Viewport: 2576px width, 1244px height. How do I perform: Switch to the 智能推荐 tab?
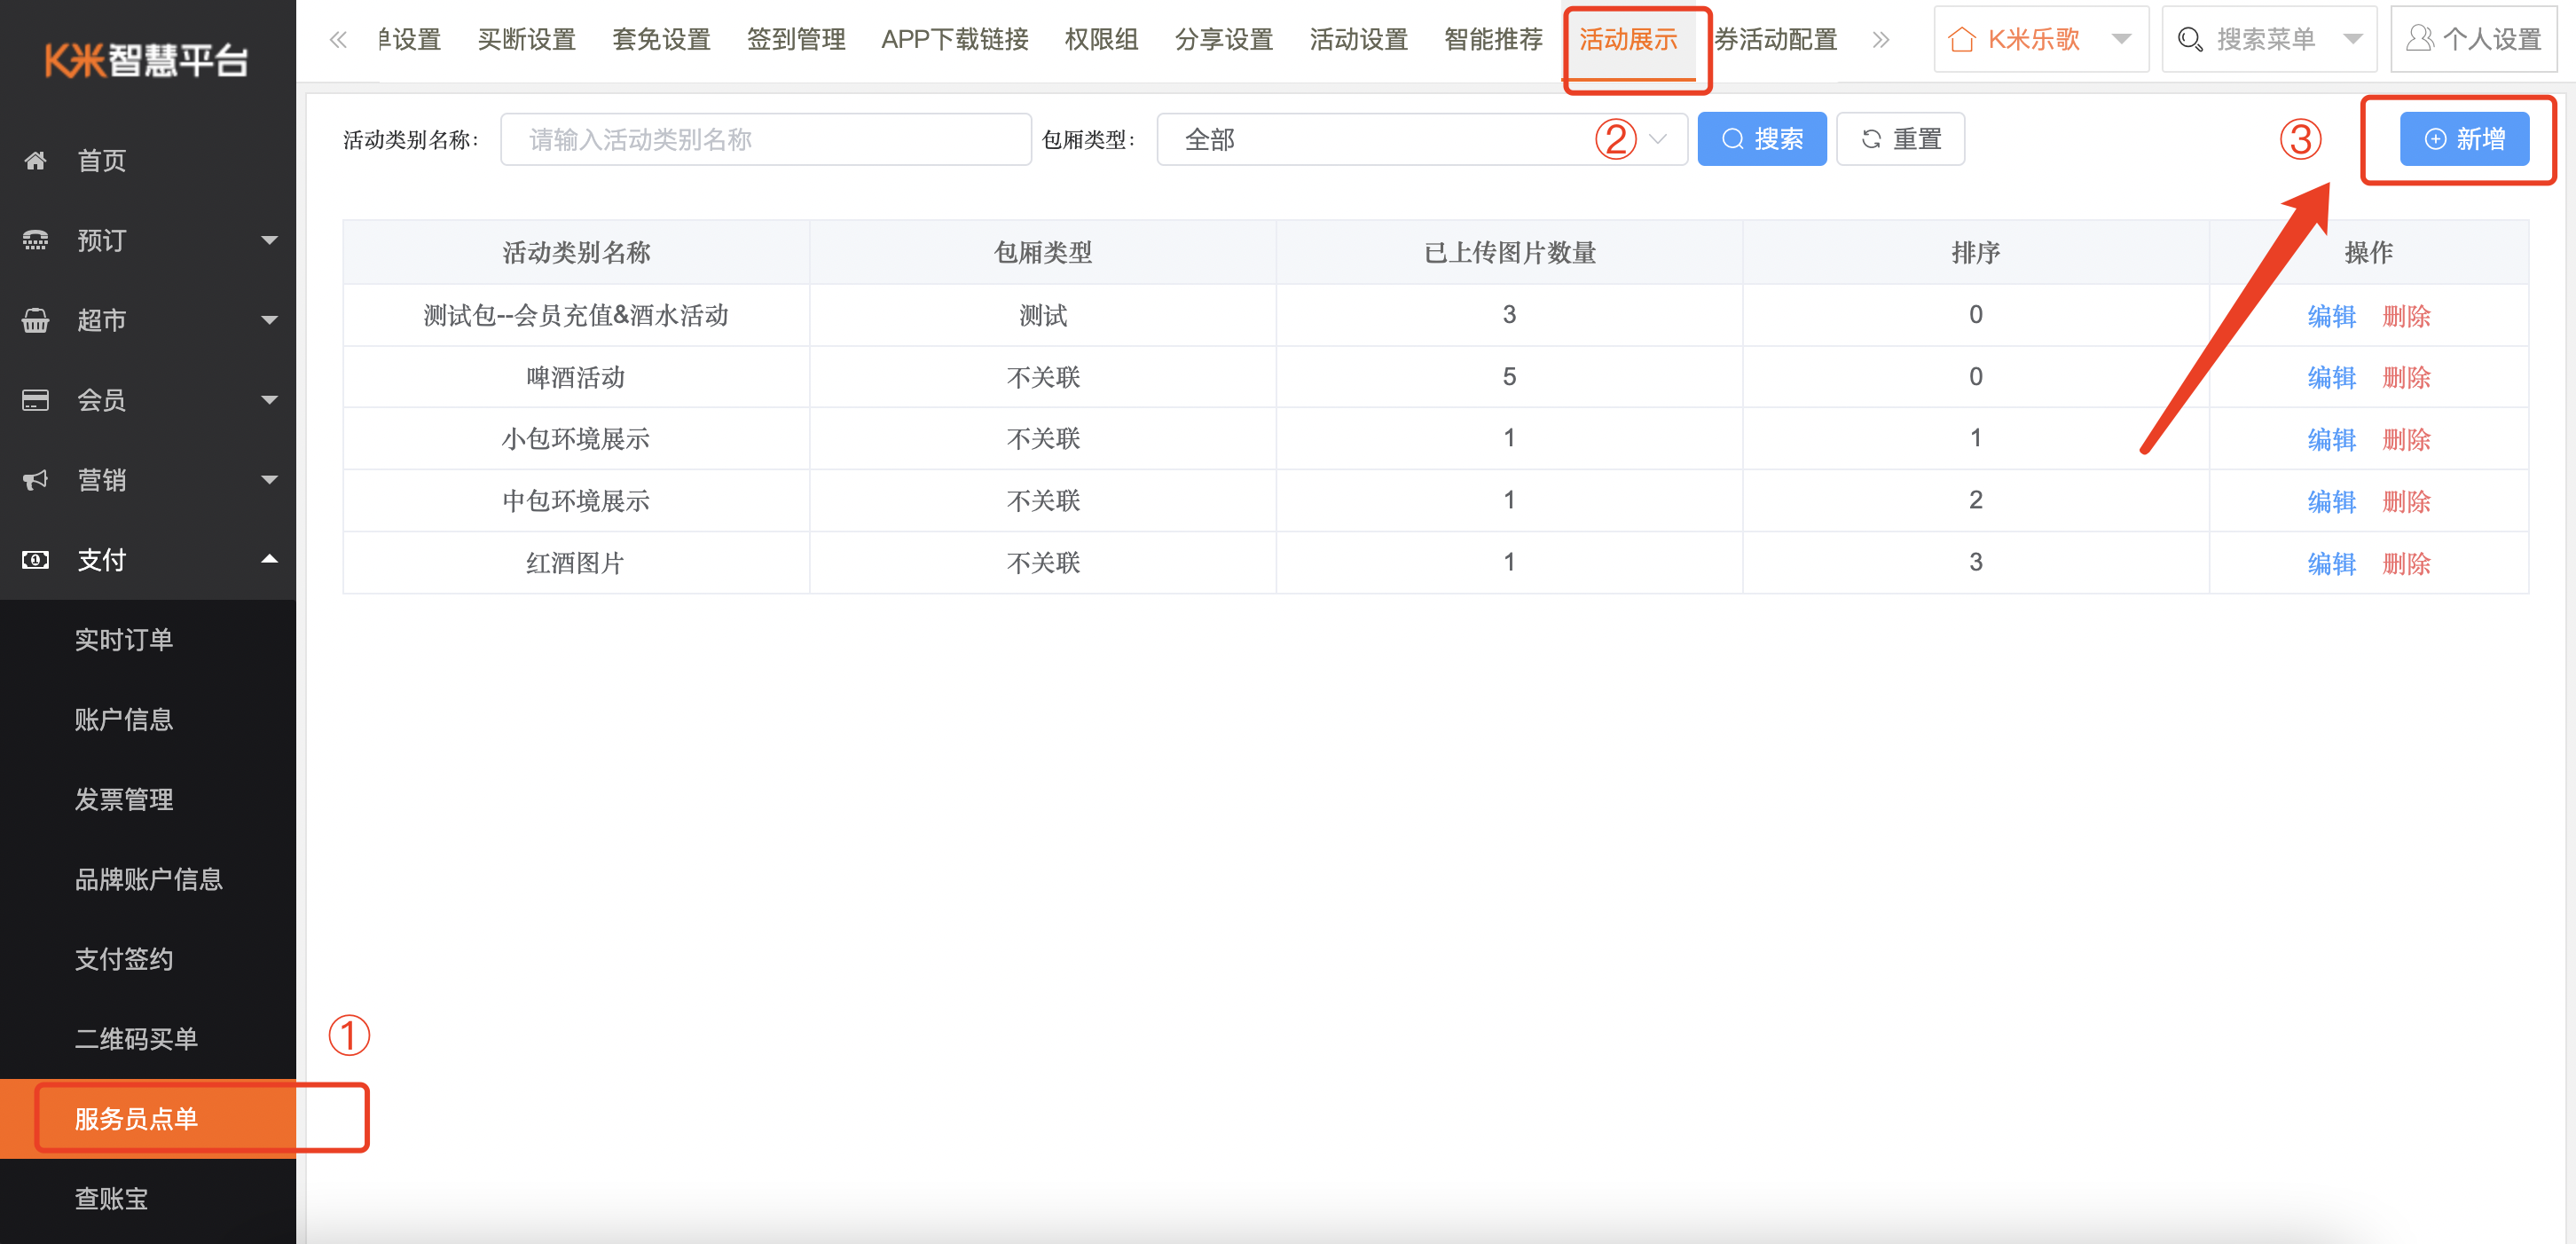tap(1494, 39)
